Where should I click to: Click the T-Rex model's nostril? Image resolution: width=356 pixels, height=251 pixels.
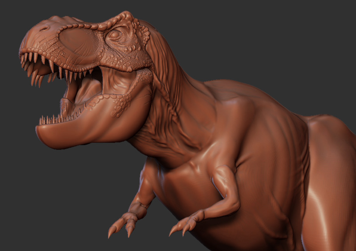click(x=44, y=29)
